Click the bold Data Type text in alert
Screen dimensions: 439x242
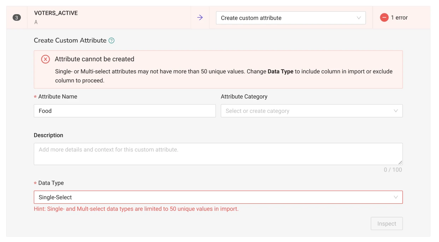click(280, 71)
